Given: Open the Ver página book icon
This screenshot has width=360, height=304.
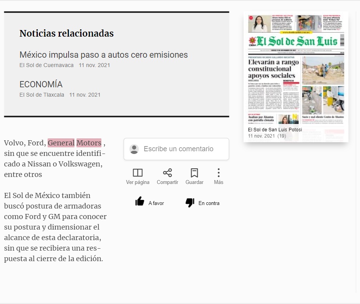Looking at the screenshot, I should 138,173.
